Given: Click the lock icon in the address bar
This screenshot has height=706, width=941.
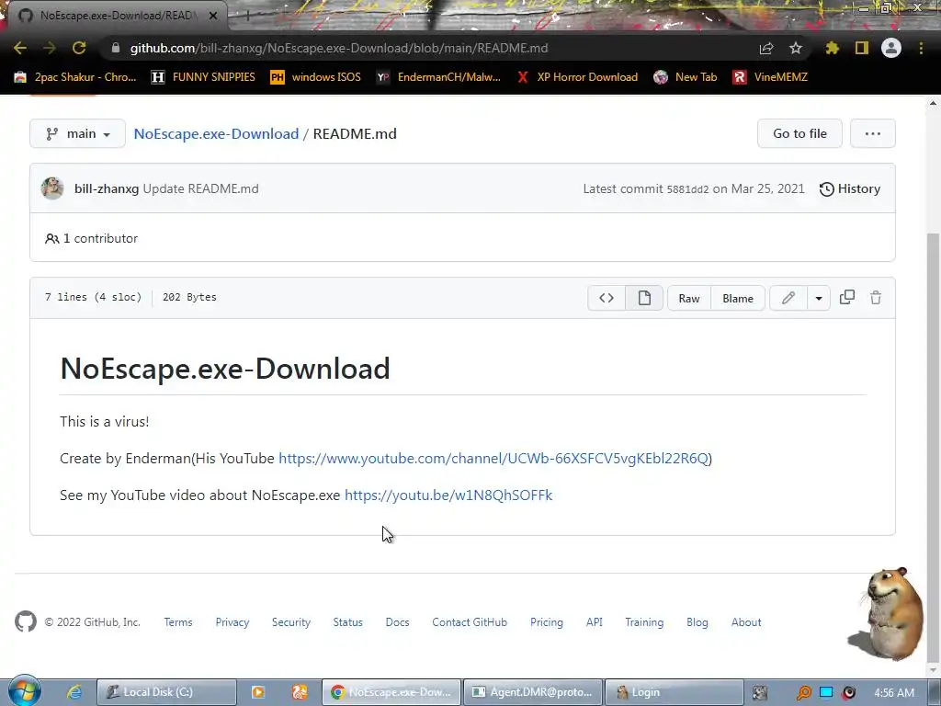Looking at the screenshot, I should coord(116,48).
